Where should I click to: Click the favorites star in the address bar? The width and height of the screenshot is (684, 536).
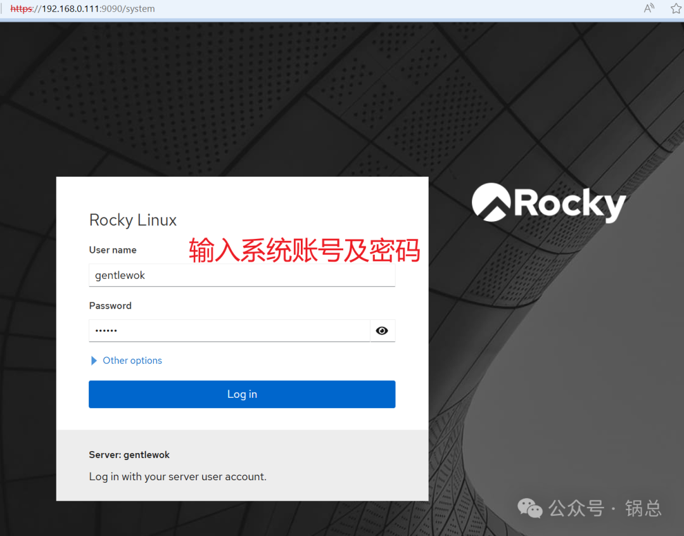(x=676, y=8)
